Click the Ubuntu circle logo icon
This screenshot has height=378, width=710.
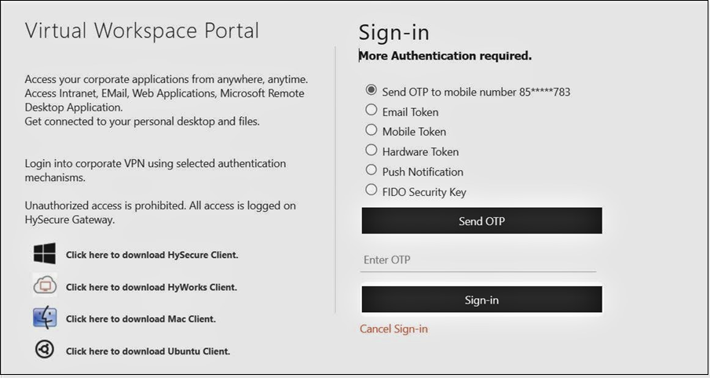pos(45,350)
